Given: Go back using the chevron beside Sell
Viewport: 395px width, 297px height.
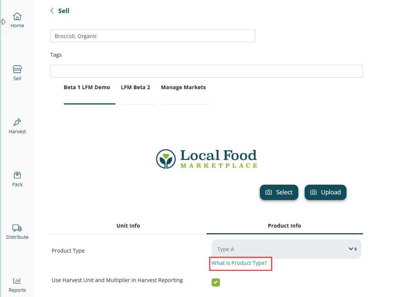Looking at the screenshot, I should click(x=52, y=11).
